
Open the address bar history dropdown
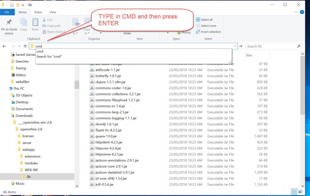pyautogui.click(x=235, y=46)
